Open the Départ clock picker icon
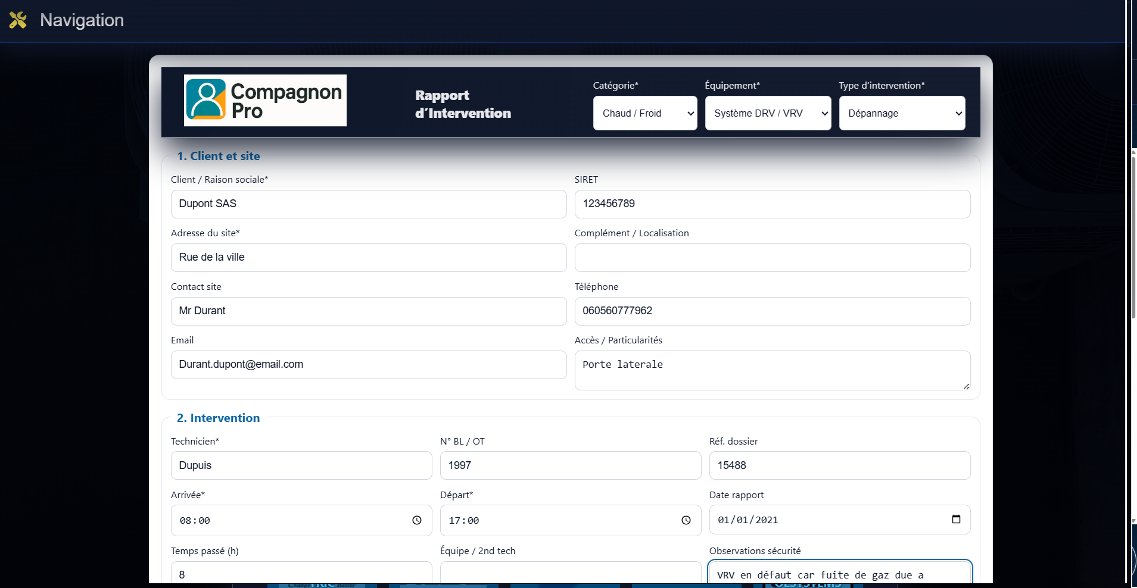The image size is (1137, 588). [x=686, y=520]
